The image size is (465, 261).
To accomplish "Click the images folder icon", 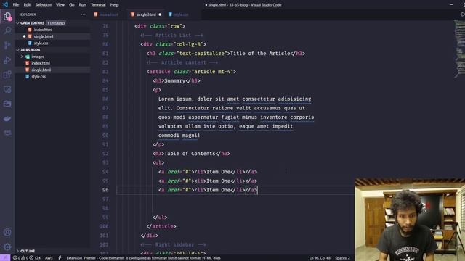I will pos(28,57).
